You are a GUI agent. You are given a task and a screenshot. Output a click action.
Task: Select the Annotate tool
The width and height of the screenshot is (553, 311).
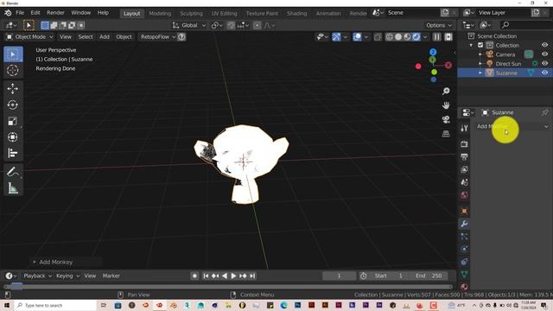tap(13, 172)
